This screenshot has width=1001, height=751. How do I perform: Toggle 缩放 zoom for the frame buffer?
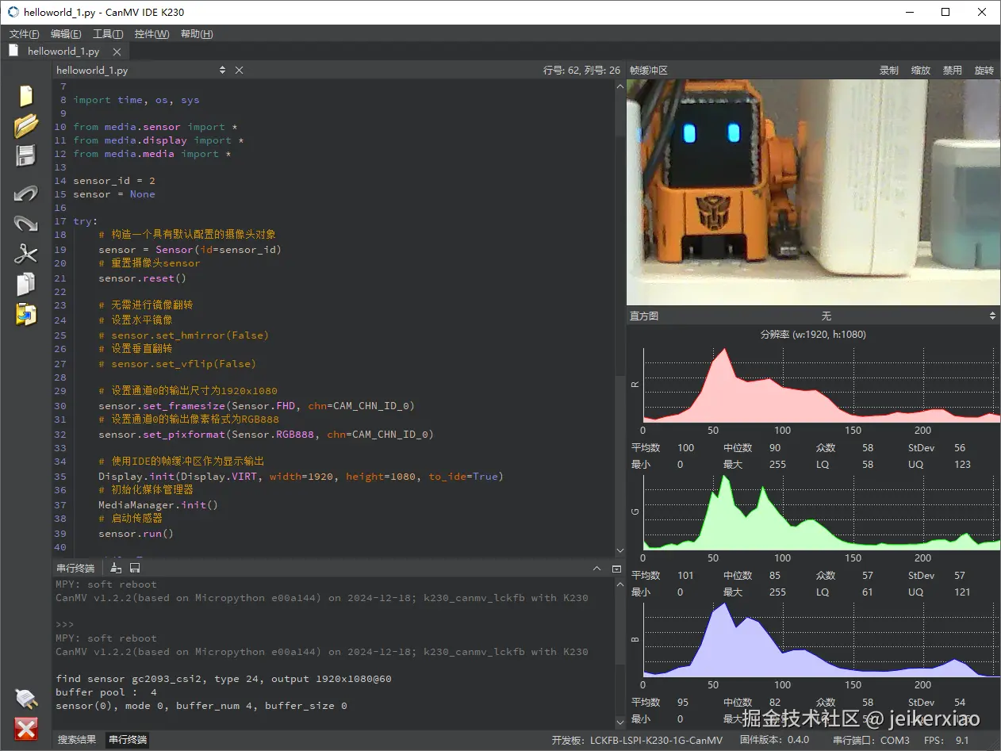[920, 70]
